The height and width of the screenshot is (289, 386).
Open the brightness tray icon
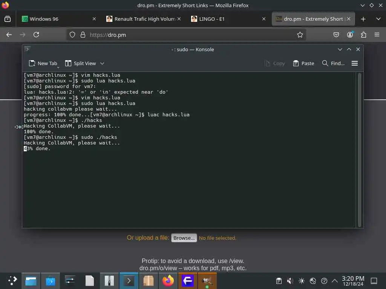coord(301,281)
